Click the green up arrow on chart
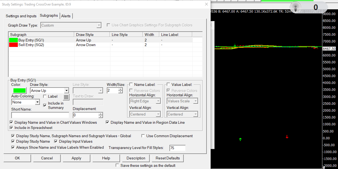Viewport: 338px width, 169px height. tap(240, 139)
